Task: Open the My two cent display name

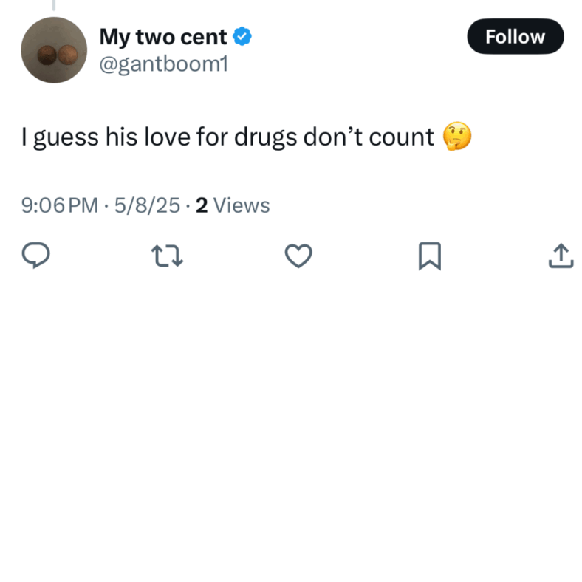Action: click(163, 37)
